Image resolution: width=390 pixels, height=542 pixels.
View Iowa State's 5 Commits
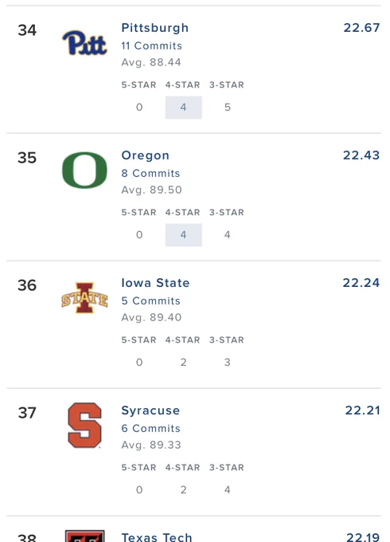(150, 300)
